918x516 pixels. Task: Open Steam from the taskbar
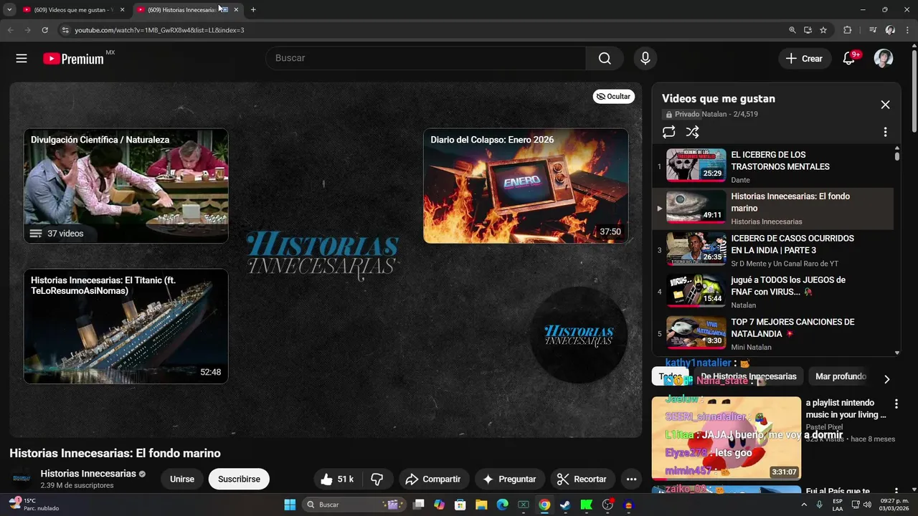click(565, 505)
